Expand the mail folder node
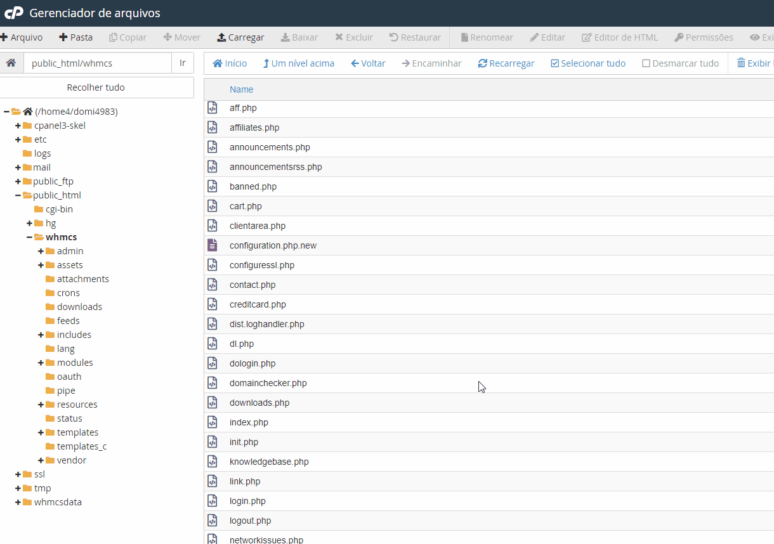 point(18,167)
